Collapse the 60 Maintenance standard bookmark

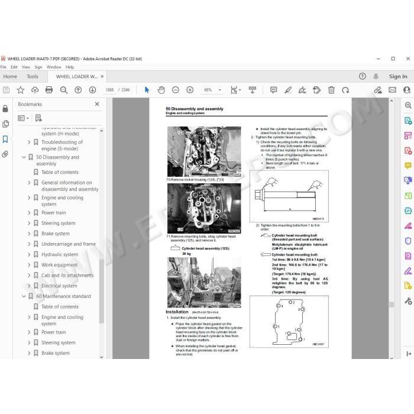[24, 296]
